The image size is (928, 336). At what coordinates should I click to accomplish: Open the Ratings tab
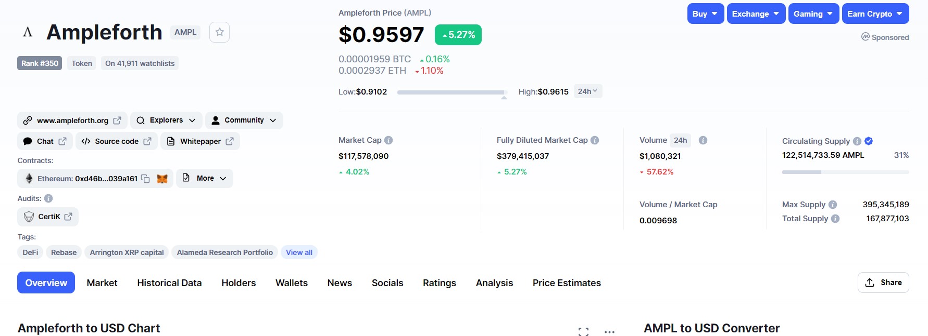pyautogui.click(x=440, y=283)
